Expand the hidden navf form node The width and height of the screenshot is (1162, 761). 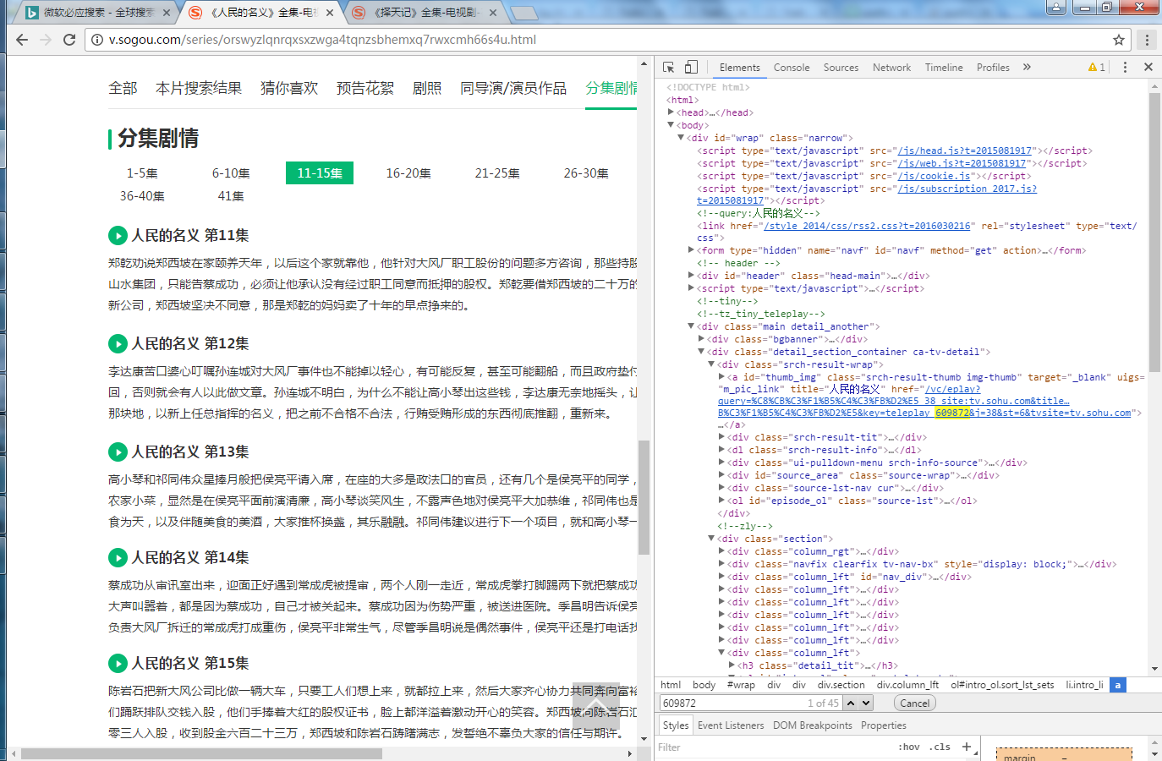(691, 249)
